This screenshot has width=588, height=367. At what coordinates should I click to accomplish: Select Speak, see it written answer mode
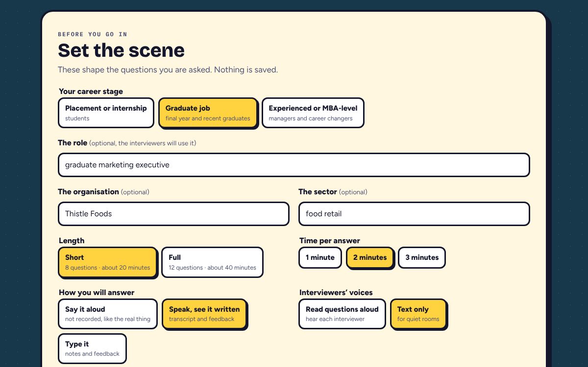[204, 314]
